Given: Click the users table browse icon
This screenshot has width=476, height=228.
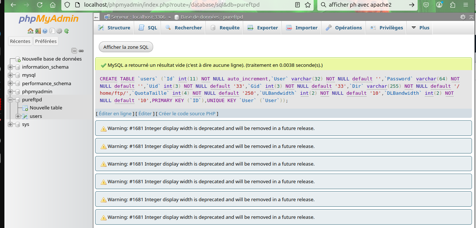Looking at the screenshot, I should pos(25,116).
